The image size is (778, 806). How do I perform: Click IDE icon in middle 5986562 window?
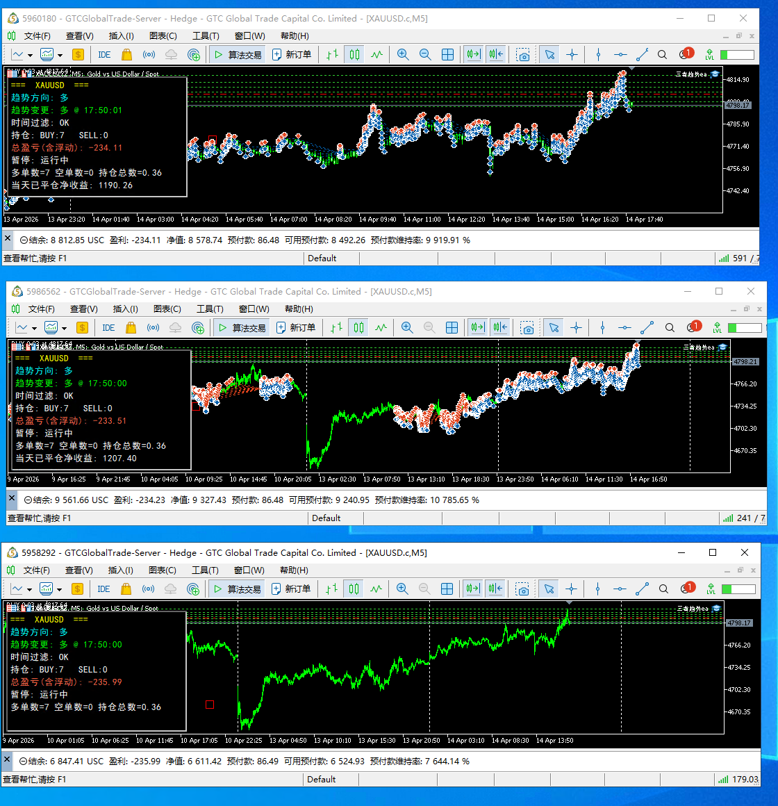click(x=108, y=327)
